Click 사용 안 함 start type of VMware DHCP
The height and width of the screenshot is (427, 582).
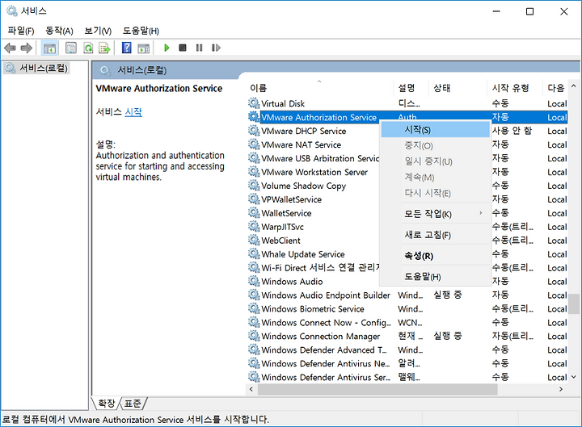coord(512,131)
